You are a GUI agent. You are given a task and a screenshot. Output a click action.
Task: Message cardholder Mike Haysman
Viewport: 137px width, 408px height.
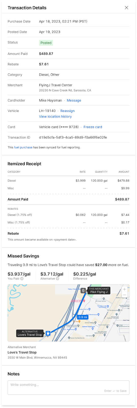(x=74, y=100)
